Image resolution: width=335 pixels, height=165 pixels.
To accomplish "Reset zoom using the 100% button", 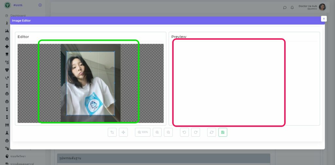I will tap(143, 132).
